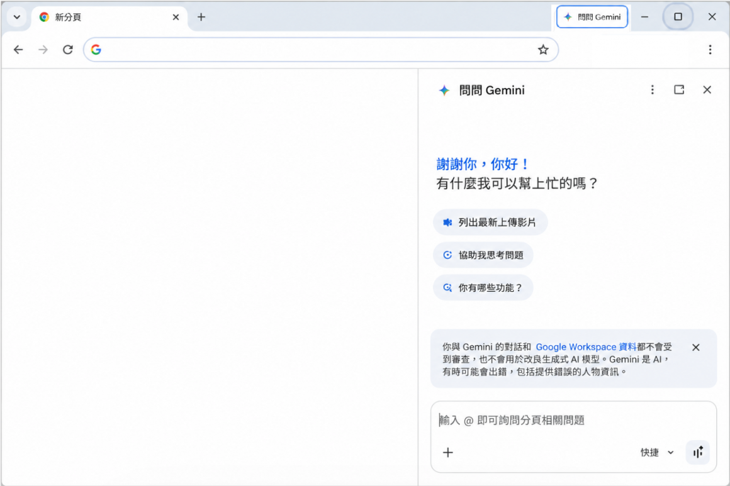Close the 新分頁 tab
The height and width of the screenshot is (486, 730).
tap(176, 17)
